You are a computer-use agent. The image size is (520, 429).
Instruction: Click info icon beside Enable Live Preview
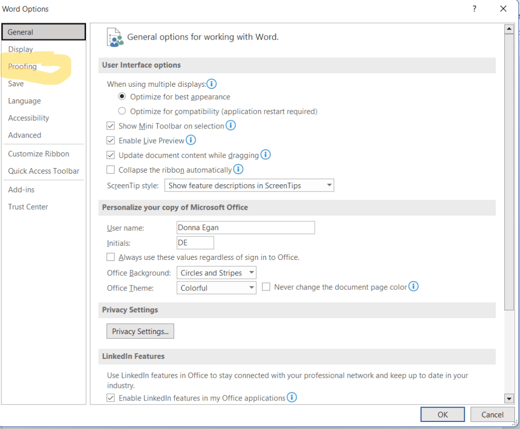191,140
